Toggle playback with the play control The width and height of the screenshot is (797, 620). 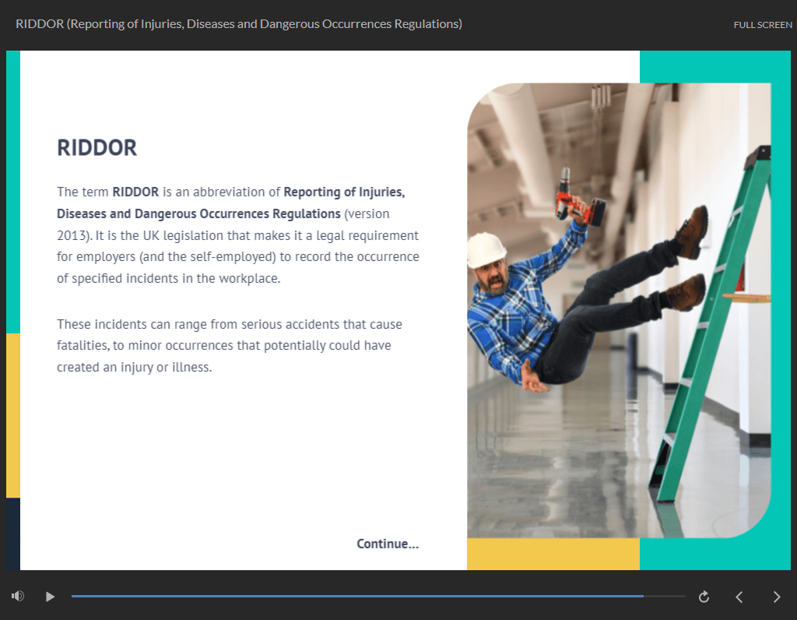click(50, 596)
